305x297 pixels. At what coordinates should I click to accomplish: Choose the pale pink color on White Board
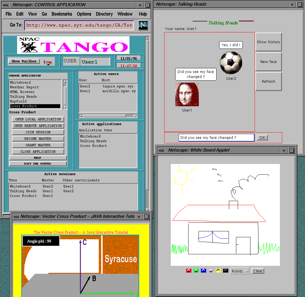[211, 271]
